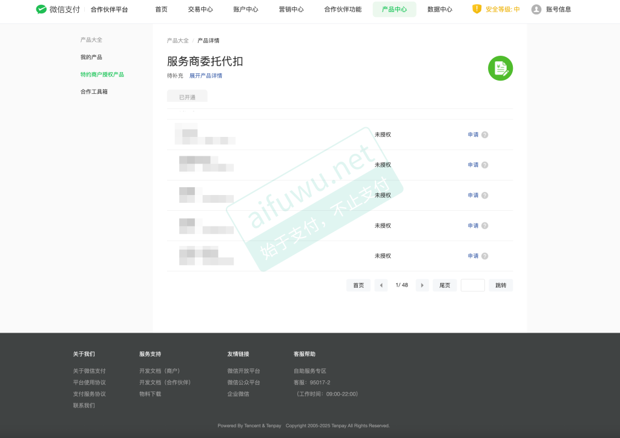Click 申请 in the fourth merchant row

coord(473,225)
